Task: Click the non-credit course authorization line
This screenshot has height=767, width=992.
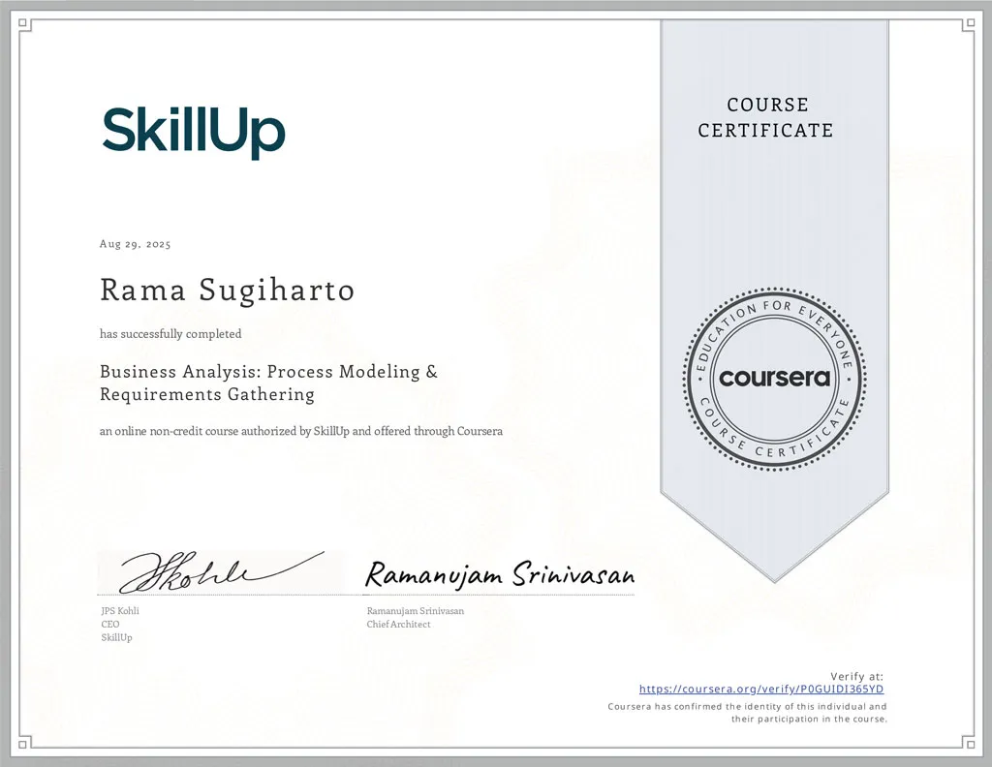Action: (x=300, y=431)
